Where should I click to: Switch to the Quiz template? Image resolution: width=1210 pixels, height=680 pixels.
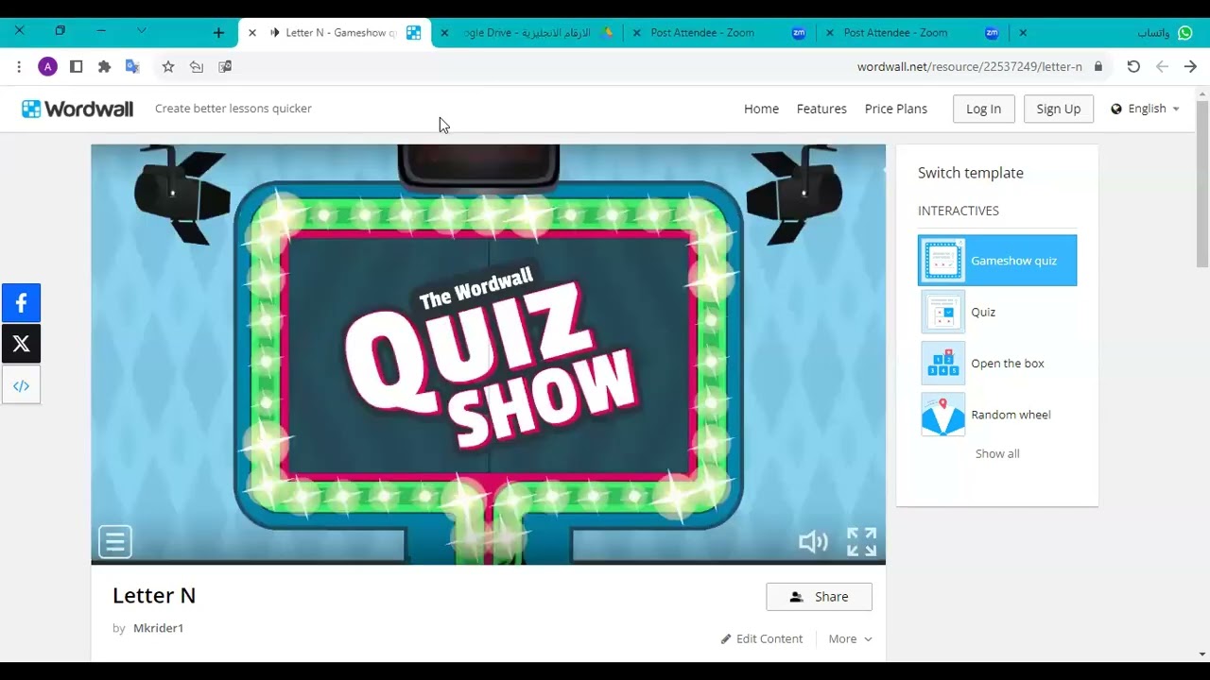tap(997, 312)
